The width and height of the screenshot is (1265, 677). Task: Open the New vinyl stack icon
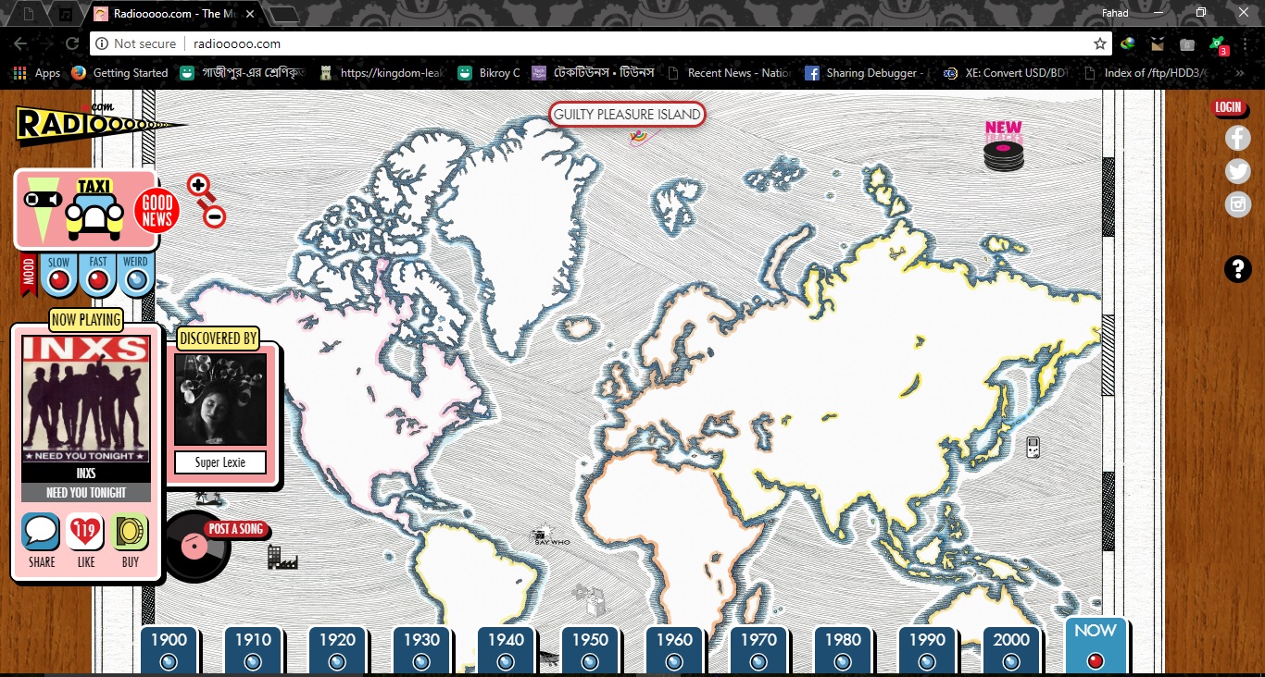click(1004, 147)
